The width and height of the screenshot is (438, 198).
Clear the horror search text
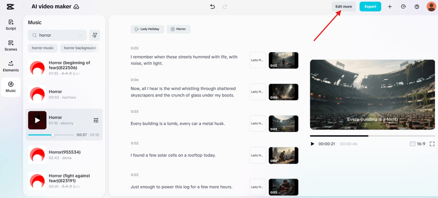(x=81, y=35)
